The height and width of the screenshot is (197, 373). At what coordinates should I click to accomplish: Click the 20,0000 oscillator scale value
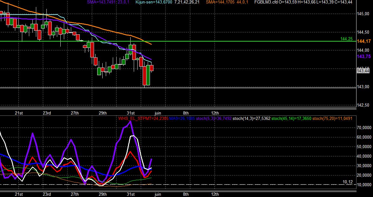364,175
